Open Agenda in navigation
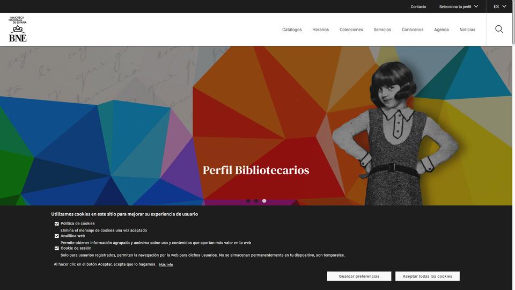This screenshot has height=290, width=515. 441,30
